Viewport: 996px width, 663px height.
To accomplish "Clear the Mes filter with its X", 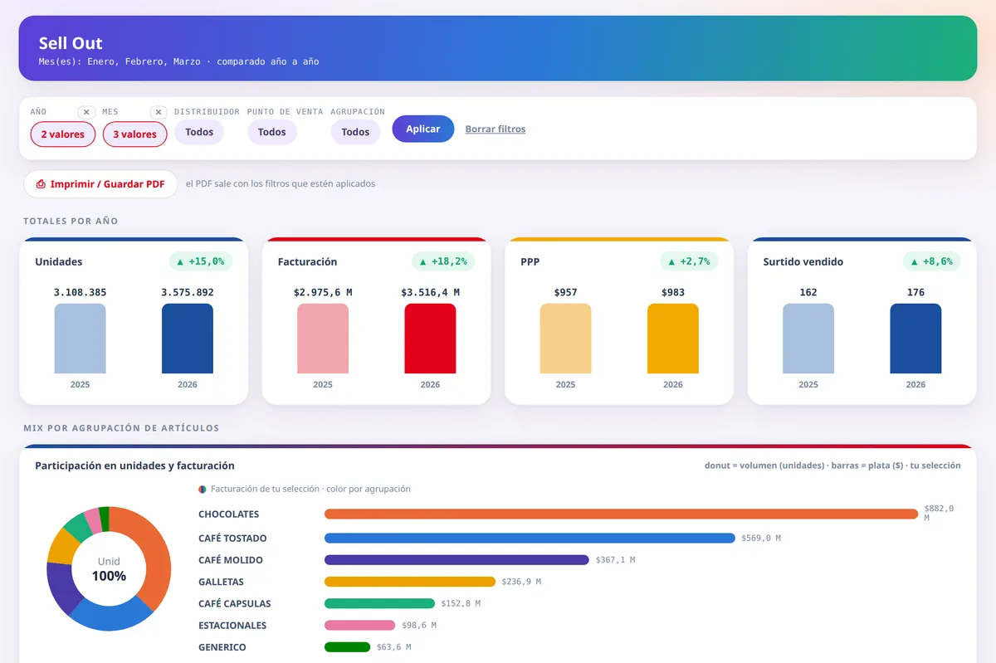I will click(159, 112).
